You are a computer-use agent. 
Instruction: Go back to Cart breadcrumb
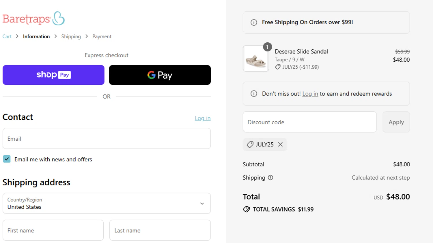point(7,36)
